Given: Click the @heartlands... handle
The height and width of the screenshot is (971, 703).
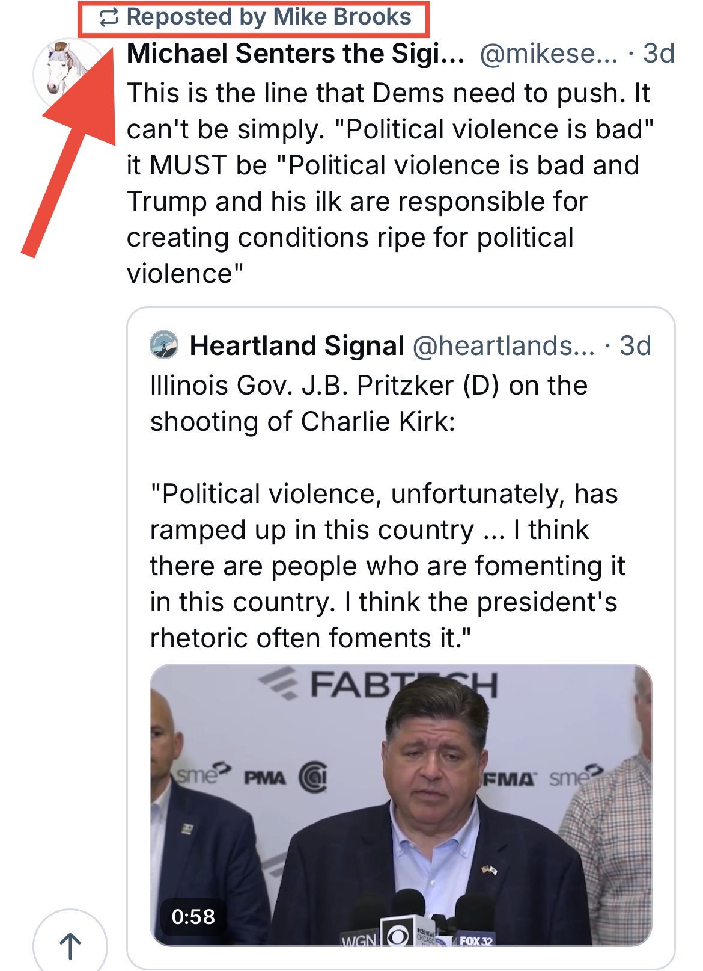Looking at the screenshot, I should pyautogui.click(x=504, y=346).
